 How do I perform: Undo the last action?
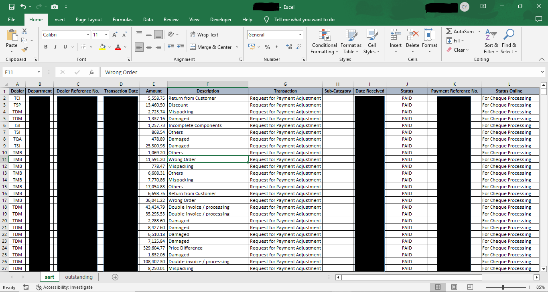[x=23, y=7]
